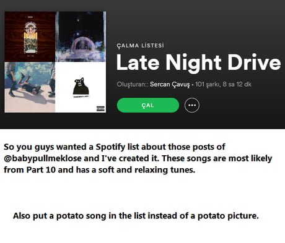Select the album cover with person falling
The width and height of the screenshot is (285, 243).
30,87
